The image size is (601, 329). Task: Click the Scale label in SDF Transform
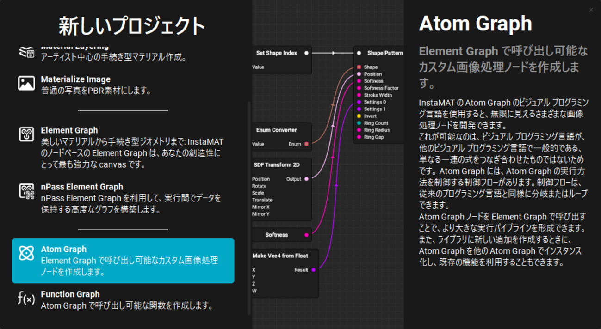(x=258, y=193)
